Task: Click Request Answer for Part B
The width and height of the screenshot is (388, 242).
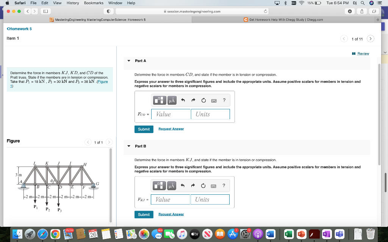Action: [171, 214]
